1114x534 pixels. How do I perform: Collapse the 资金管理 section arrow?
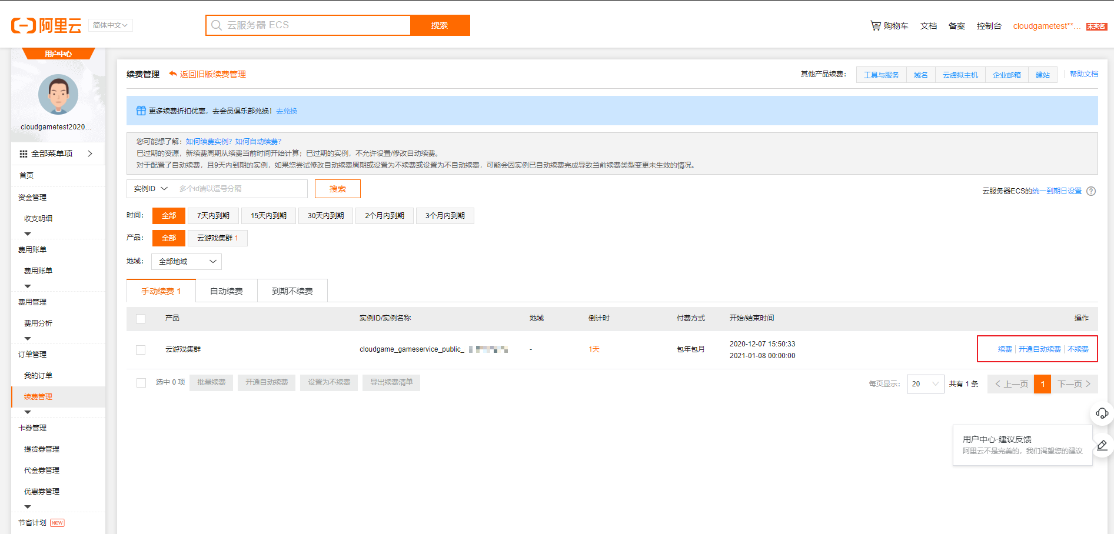[x=28, y=234]
